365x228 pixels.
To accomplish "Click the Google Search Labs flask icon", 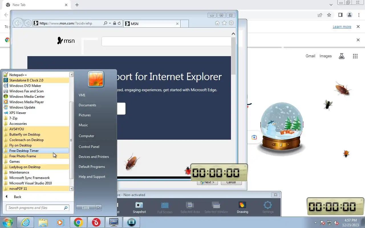I will (x=342, y=56).
